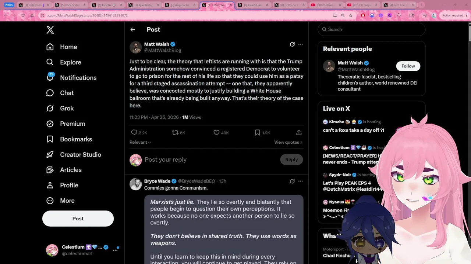Open Bookmarks in the sidebar
This screenshot has width=471, height=264.
click(x=69, y=139)
